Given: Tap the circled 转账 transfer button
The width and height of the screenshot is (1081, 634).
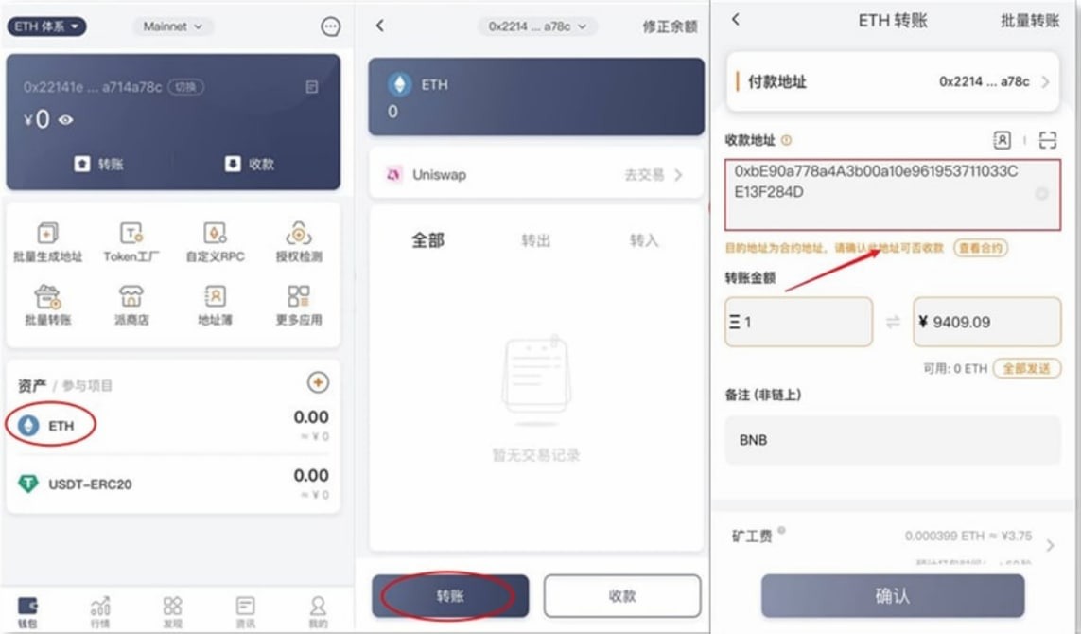Looking at the screenshot, I should [x=450, y=595].
